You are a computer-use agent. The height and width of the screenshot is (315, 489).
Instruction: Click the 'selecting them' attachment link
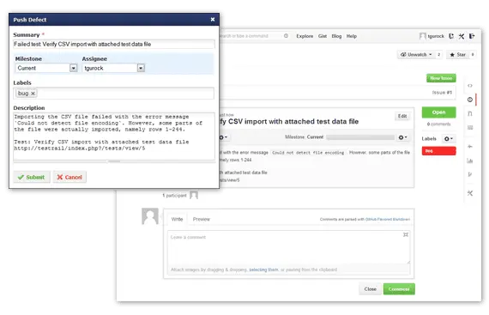tap(263, 270)
